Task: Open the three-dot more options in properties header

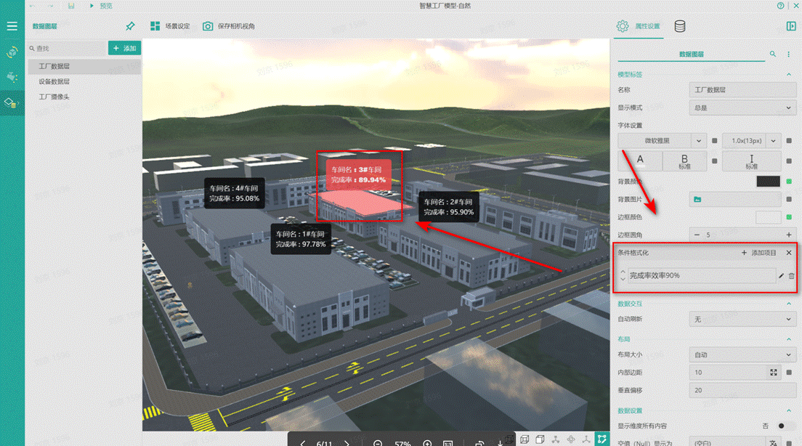Action: 788,54
